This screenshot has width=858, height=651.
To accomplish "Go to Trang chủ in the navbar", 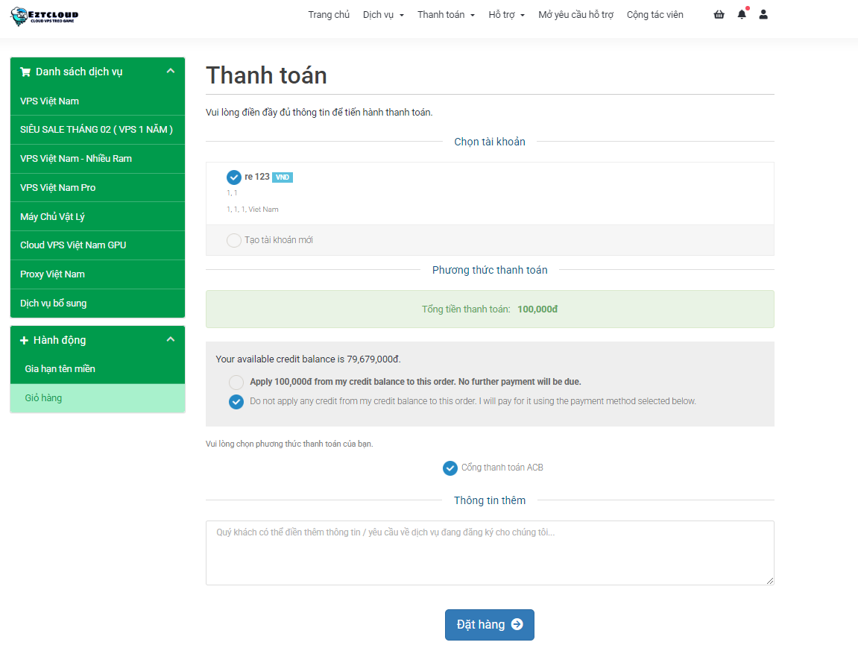I will pos(329,15).
